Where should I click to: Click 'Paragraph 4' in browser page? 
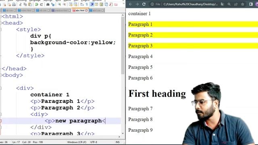click(140, 56)
